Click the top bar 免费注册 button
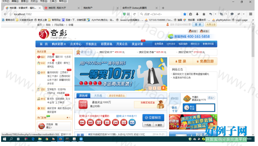 click(x=211, y=24)
